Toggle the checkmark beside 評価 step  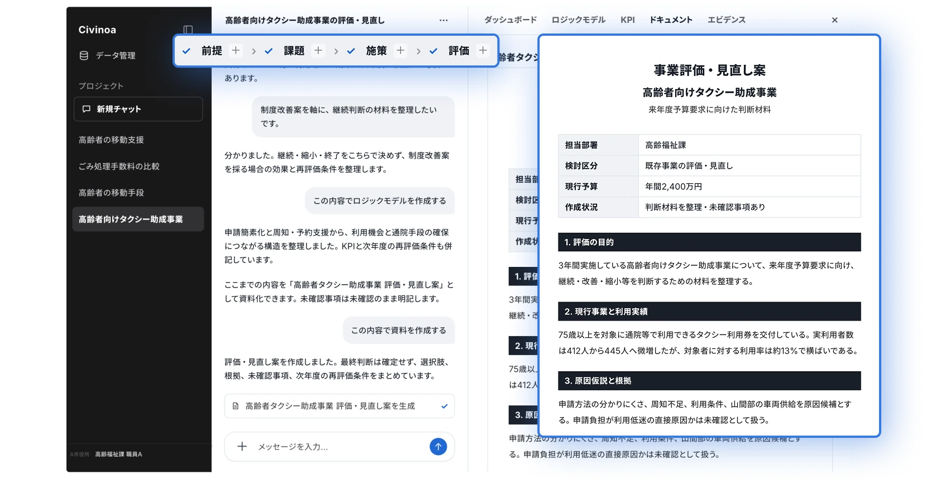pos(433,51)
